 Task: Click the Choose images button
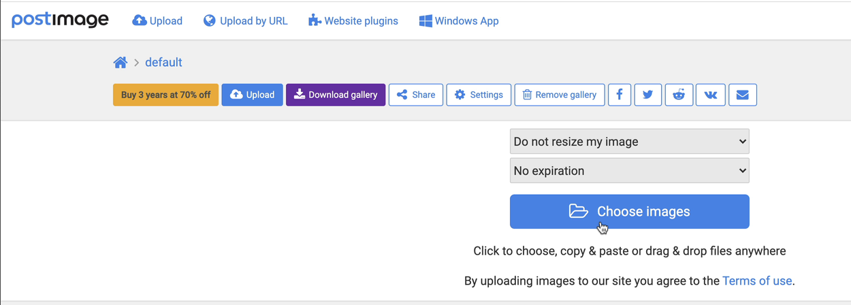(629, 212)
